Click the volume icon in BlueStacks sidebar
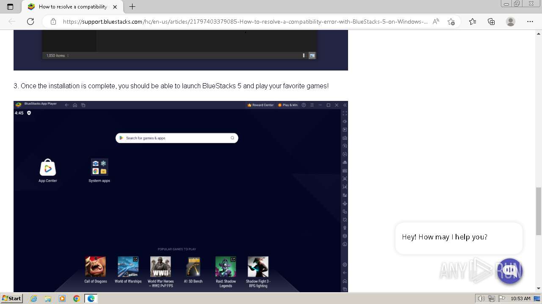 tap(345, 122)
